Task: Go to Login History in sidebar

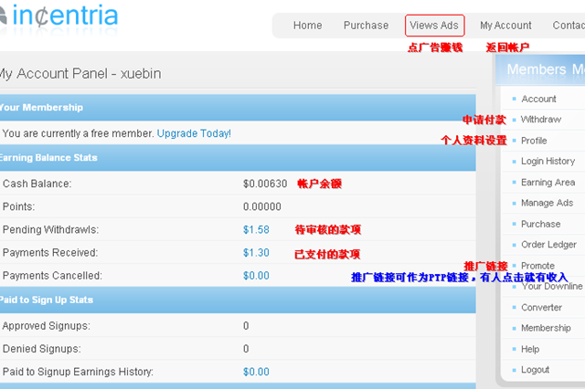Action: (x=548, y=162)
